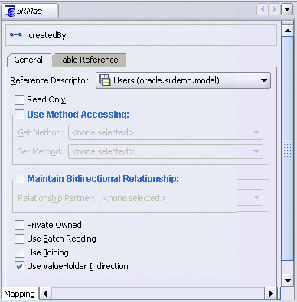This screenshot has height=302, width=297.
Task: Enable Use Method Accessing checkbox
Action: pyautogui.click(x=19, y=115)
